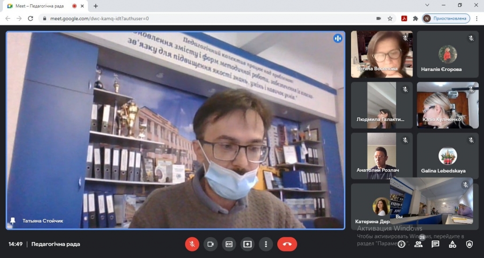Show the participants list people icon
This screenshot has height=258, width=484.
click(x=418, y=244)
